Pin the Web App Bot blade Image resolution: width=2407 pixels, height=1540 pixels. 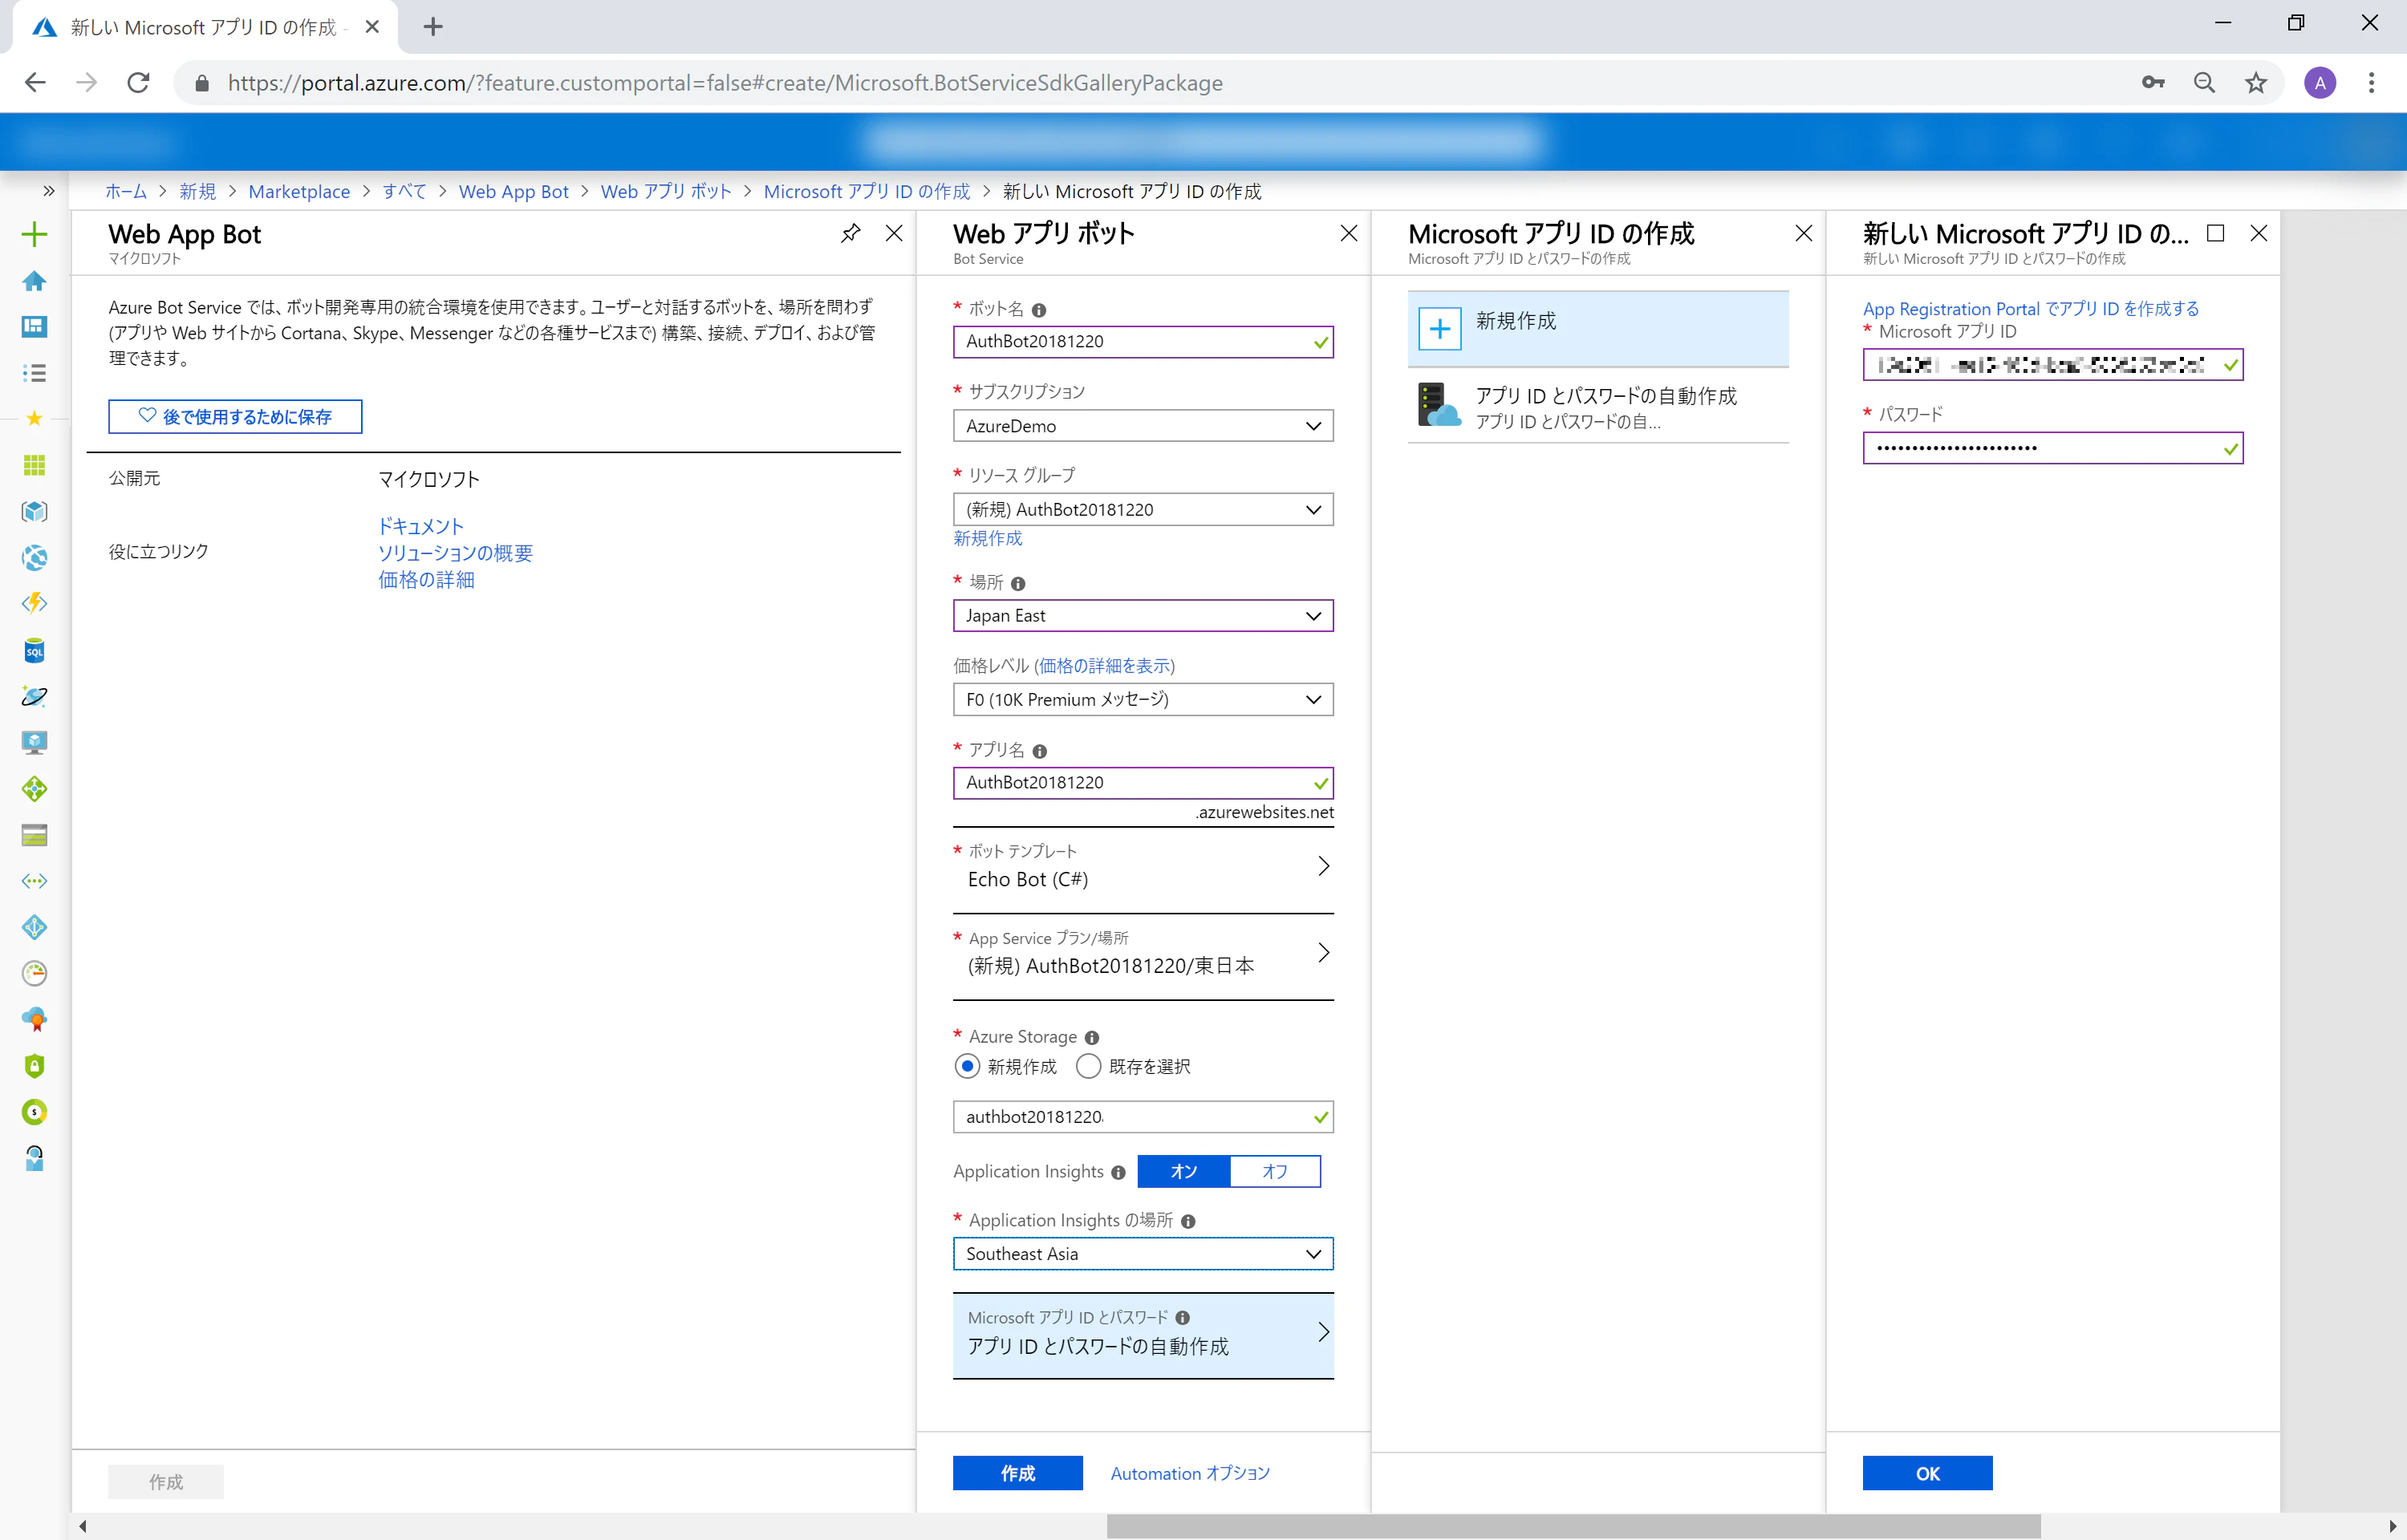coord(850,234)
